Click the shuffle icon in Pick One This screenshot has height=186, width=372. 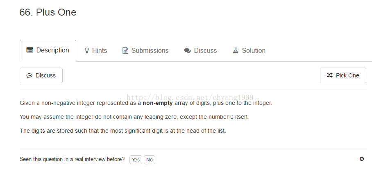tap(330, 75)
